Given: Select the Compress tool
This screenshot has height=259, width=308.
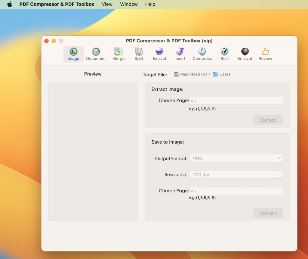Looking at the screenshot, I should tap(202, 54).
